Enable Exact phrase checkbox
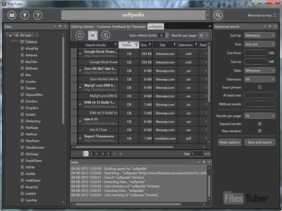Image resolution: width=282 pixels, height=211 pixels. pos(260,87)
